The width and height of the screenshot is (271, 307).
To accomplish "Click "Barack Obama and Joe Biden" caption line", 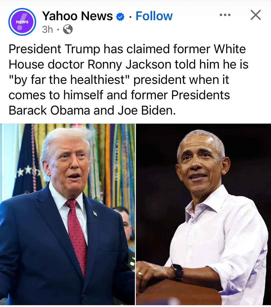I will pyautogui.click(x=92, y=111).
